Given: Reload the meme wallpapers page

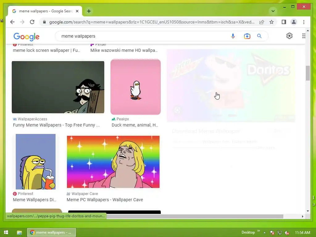Looking at the screenshot, I should pos(32,22).
